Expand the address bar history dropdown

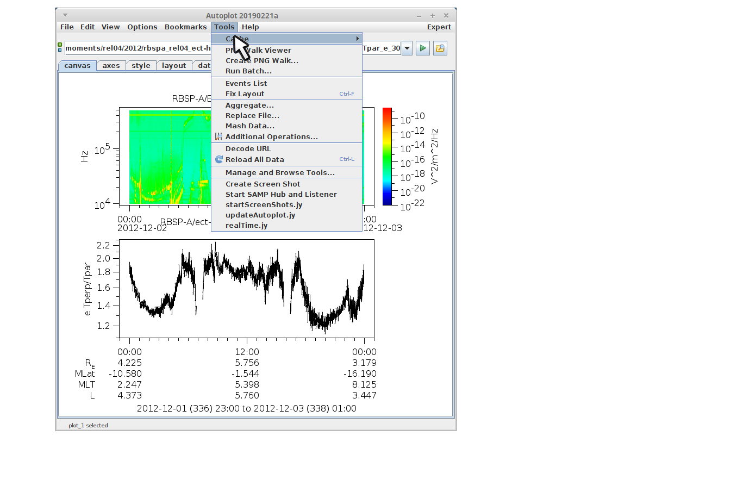click(407, 48)
